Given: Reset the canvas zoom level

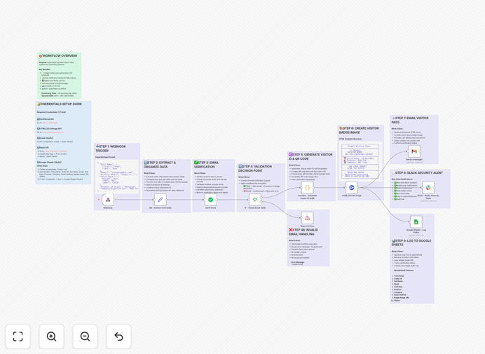Looking at the screenshot, I should click(x=118, y=336).
